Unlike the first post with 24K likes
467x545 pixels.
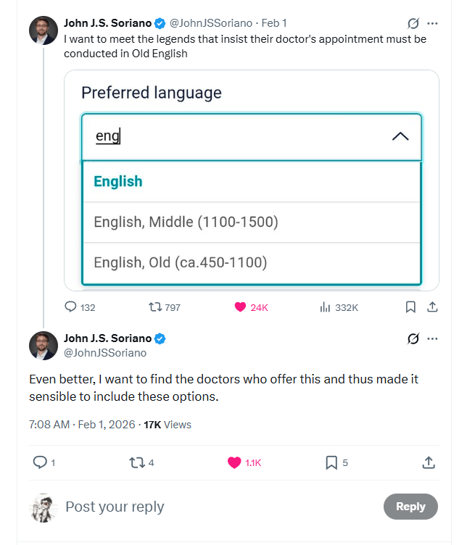(240, 307)
